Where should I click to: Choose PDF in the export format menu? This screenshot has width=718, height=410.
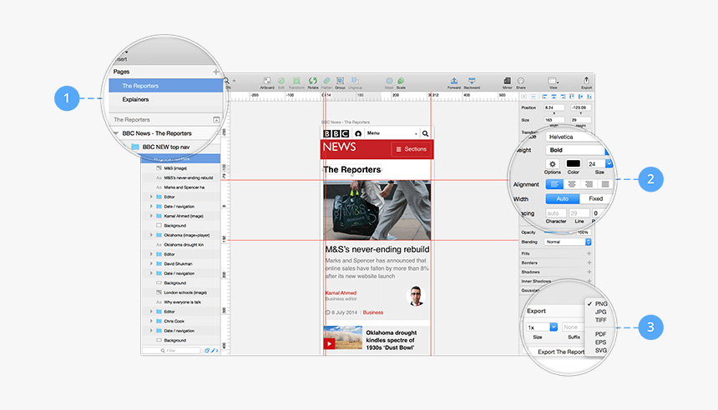[x=600, y=334]
